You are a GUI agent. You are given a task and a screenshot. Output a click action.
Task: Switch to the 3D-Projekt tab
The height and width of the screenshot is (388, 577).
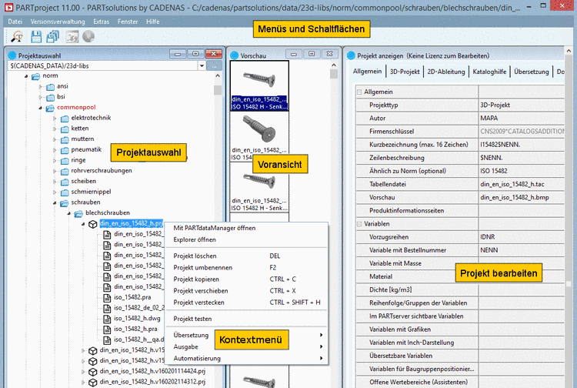[405, 72]
